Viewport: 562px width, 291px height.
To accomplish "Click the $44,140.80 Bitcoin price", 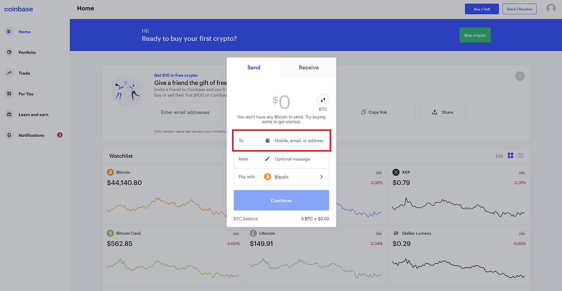I will pyautogui.click(x=124, y=183).
